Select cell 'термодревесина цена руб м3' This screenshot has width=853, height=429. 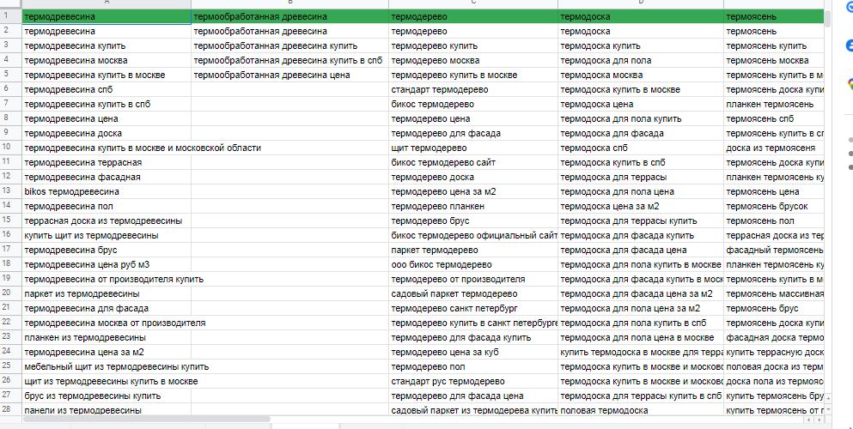click(107, 264)
